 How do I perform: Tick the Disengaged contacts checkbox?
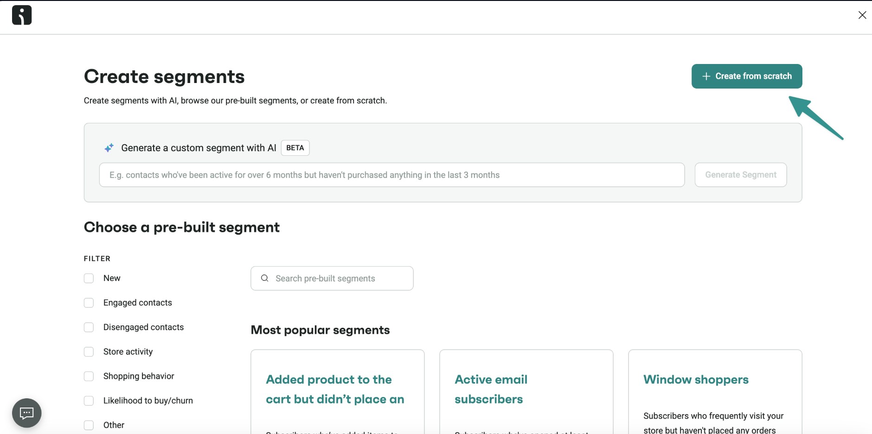(x=89, y=327)
